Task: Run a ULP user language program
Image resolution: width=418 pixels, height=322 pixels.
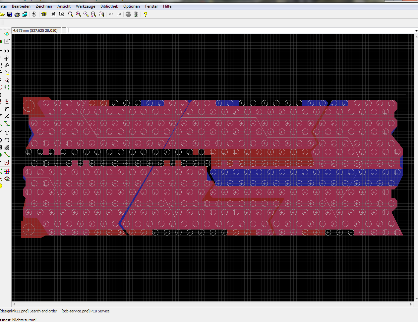Action: [61, 14]
